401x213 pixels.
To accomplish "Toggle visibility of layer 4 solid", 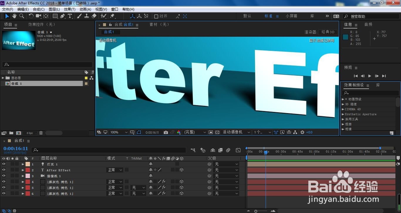I will [x=4, y=182].
